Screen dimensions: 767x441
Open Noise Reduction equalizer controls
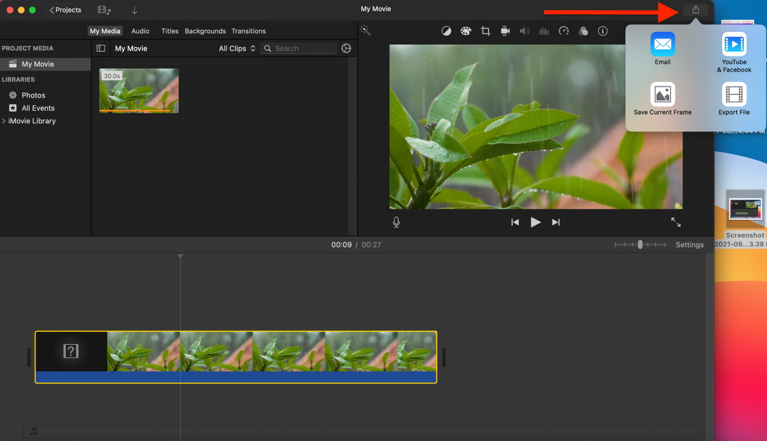pos(544,31)
